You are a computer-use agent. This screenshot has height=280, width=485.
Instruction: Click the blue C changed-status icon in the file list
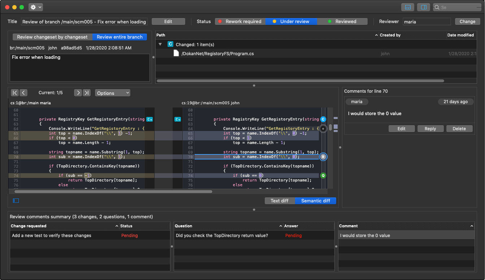pos(170,44)
